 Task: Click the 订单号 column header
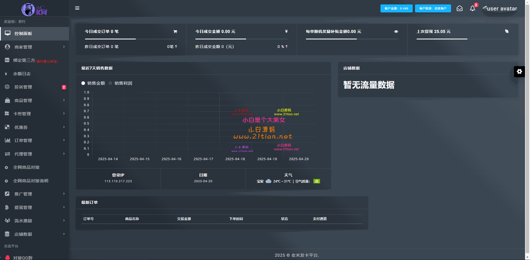89,219
